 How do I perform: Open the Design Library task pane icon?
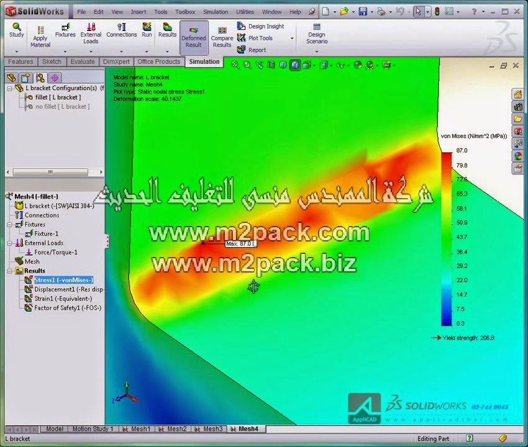pyautogui.click(x=518, y=107)
